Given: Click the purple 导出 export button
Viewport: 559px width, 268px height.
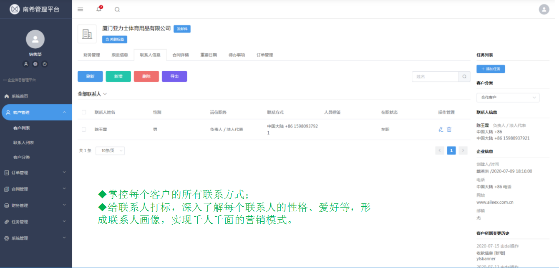Looking at the screenshot, I should [174, 76].
